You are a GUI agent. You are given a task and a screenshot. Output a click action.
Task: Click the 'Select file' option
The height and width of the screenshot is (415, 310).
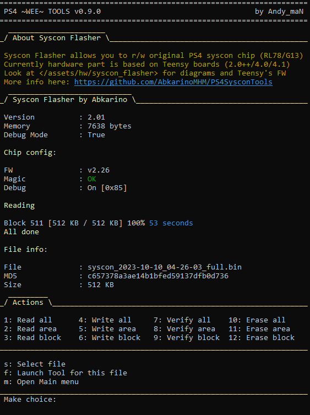35,364
